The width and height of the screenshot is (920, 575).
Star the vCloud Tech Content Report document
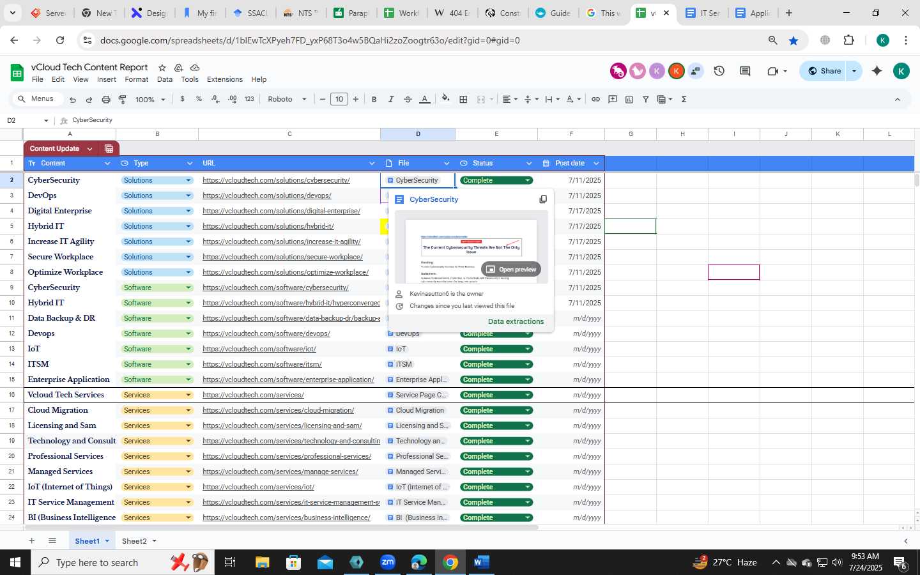point(162,67)
